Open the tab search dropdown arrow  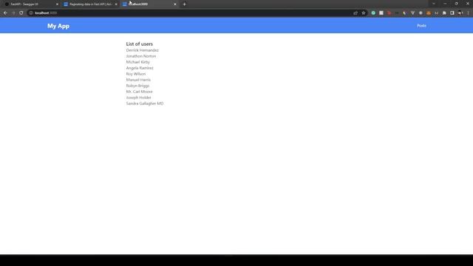pos(434,4)
